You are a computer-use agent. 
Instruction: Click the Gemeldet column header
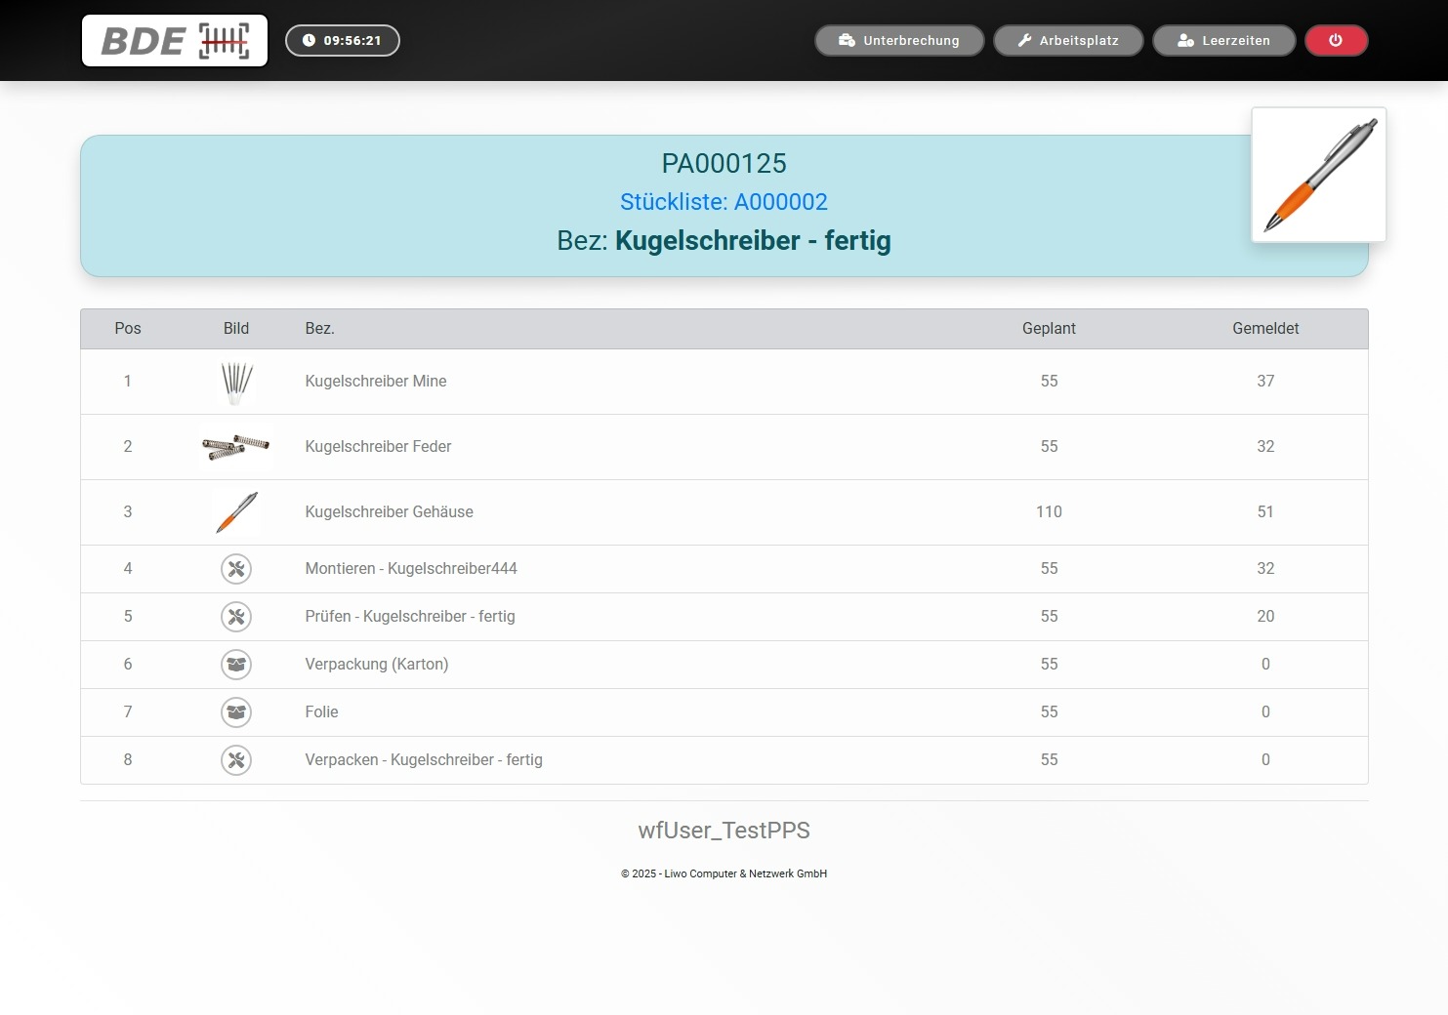1265,329
